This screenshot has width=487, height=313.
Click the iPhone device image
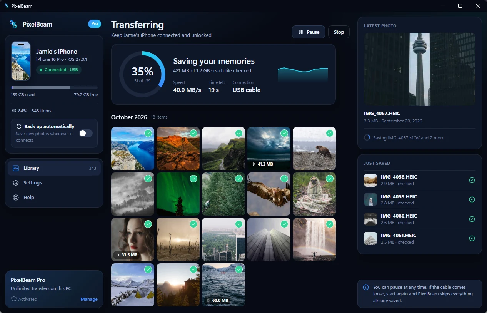point(21,61)
